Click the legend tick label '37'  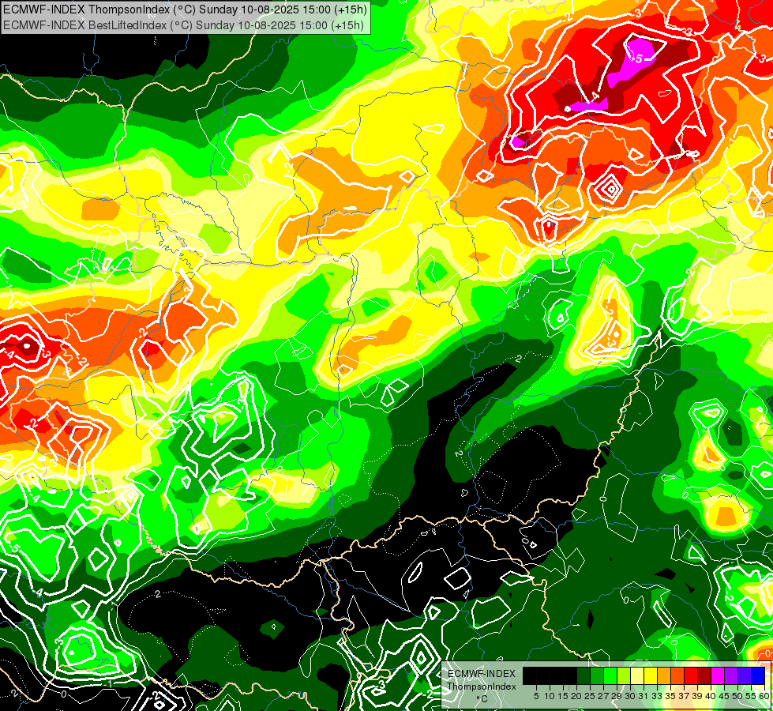point(684,696)
